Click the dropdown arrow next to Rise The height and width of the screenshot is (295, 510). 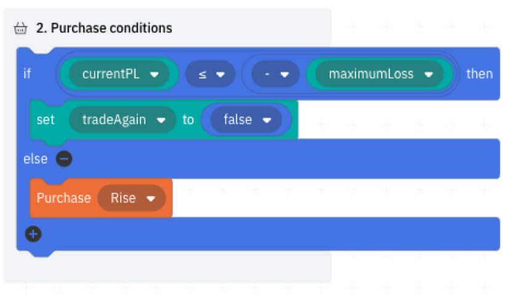click(x=150, y=199)
